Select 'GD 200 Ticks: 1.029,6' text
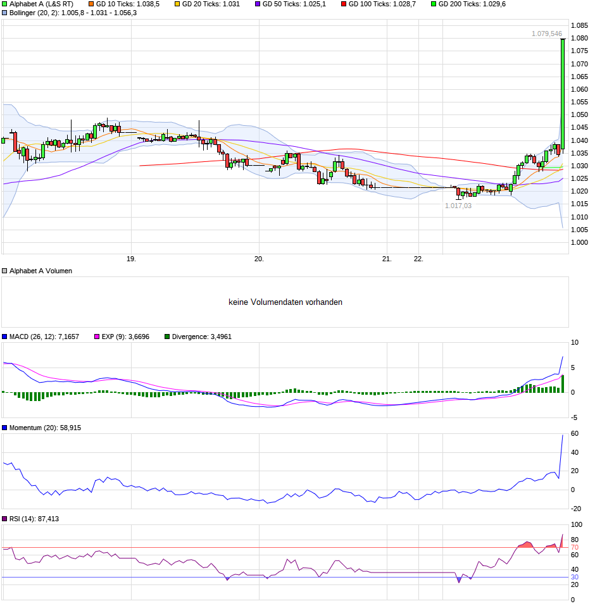The height and width of the screenshot is (606, 595). pos(472,4)
